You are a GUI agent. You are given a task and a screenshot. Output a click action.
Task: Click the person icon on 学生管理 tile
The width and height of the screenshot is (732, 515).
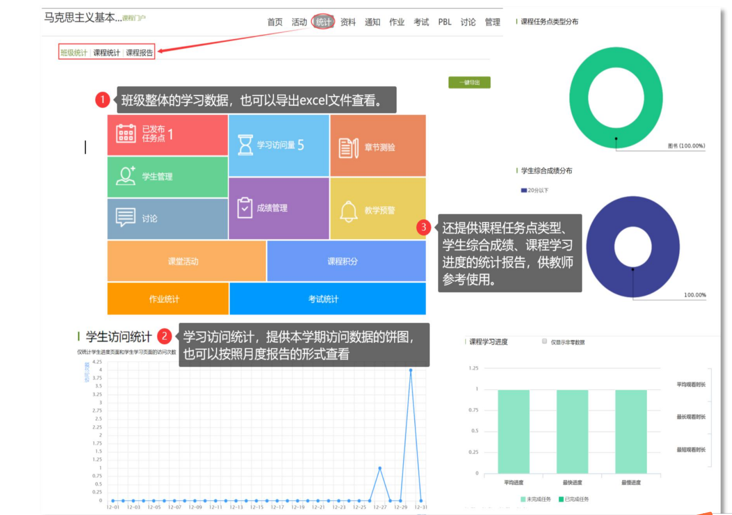point(126,176)
